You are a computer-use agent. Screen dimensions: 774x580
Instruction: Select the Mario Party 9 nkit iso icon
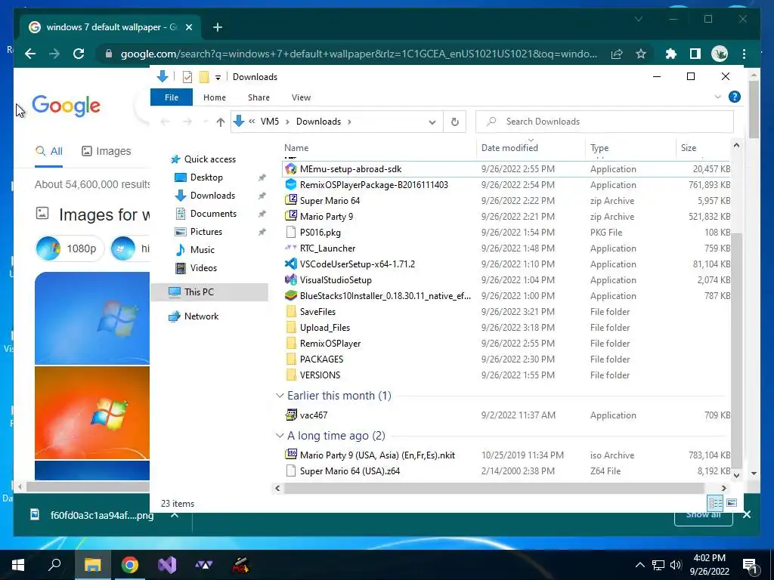(291, 455)
